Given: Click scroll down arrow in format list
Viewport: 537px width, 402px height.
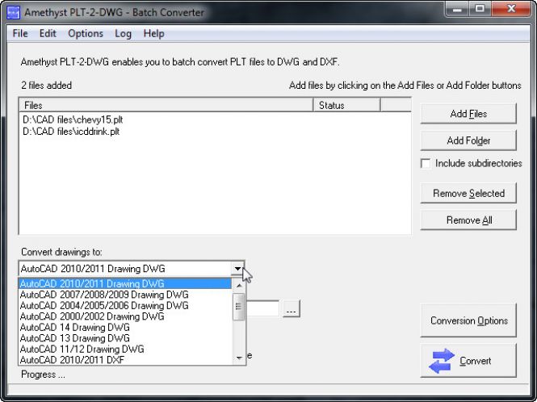Looking at the screenshot, I should coord(238,358).
